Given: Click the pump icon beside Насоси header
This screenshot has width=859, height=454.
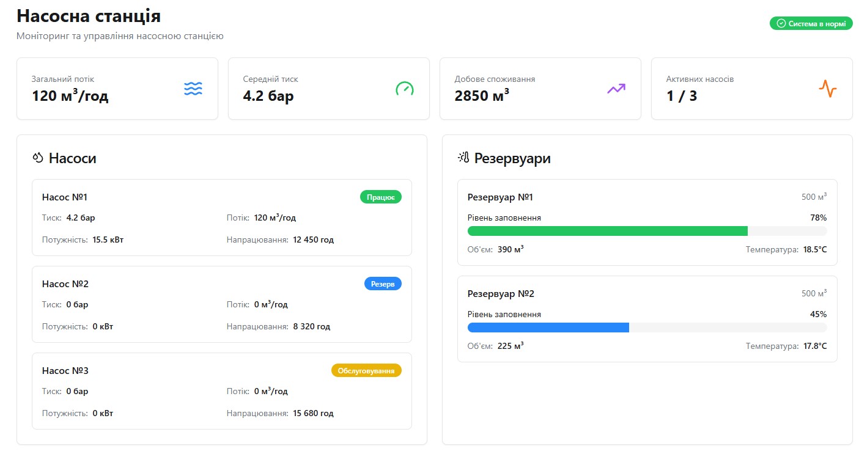Looking at the screenshot, I should point(37,157).
